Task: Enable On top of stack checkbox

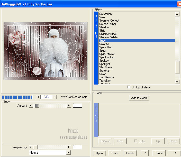Action: point(129,87)
